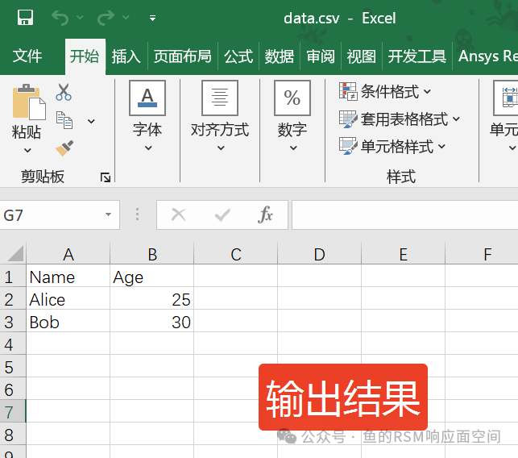The width and height of the screenshot is (518, 458).
Task: Click the Redo arrow icon
Action: pos(106,18)
